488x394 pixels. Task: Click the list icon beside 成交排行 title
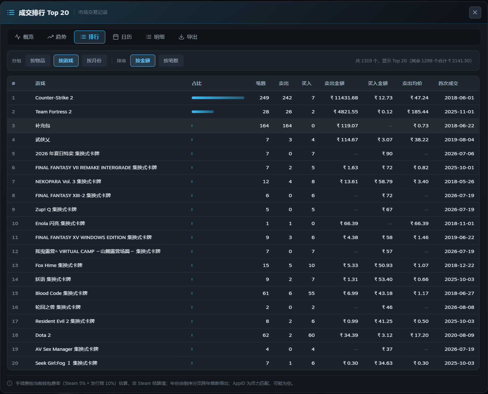point(11,13)
